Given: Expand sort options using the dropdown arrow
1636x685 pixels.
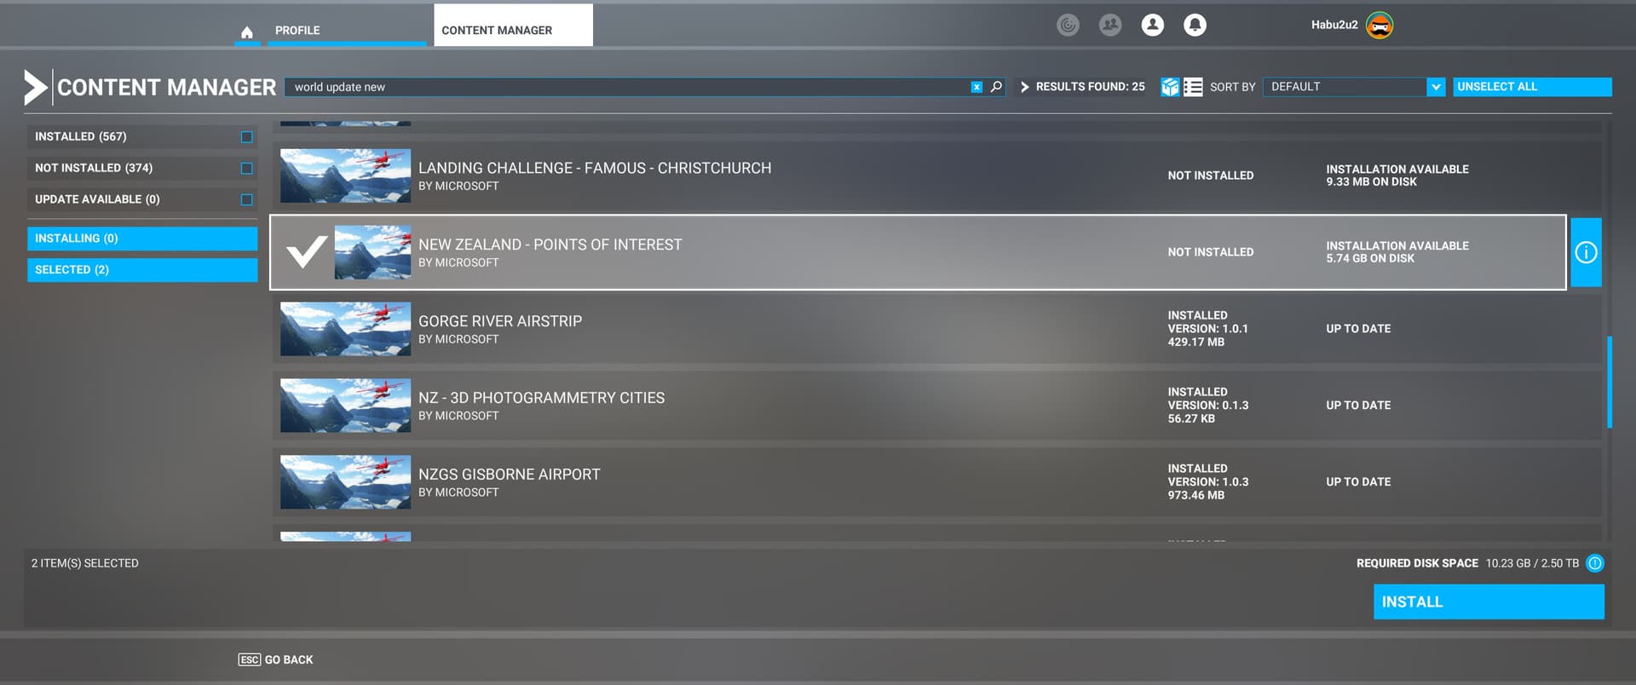Looking at the screenshot, I should point(1436,87).
